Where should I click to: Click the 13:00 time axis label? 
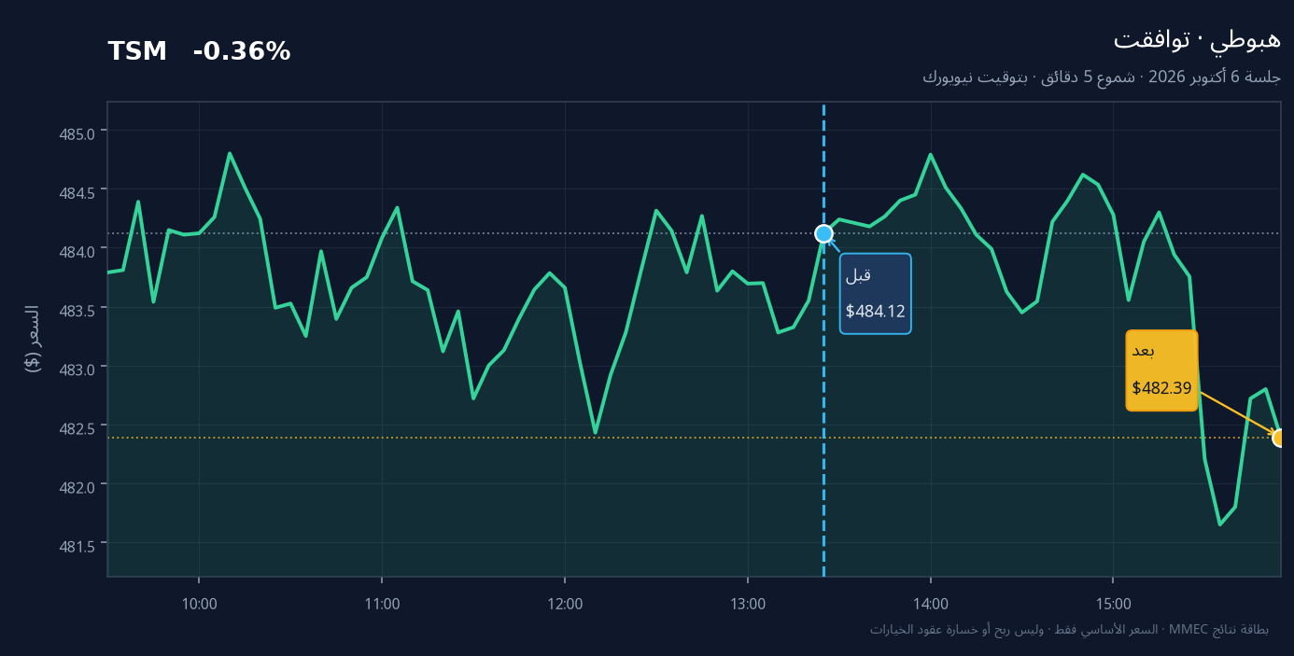click(x=748, y=604)
